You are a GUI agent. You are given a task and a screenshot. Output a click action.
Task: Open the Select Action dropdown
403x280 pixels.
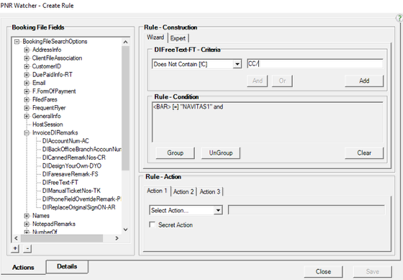218,210
